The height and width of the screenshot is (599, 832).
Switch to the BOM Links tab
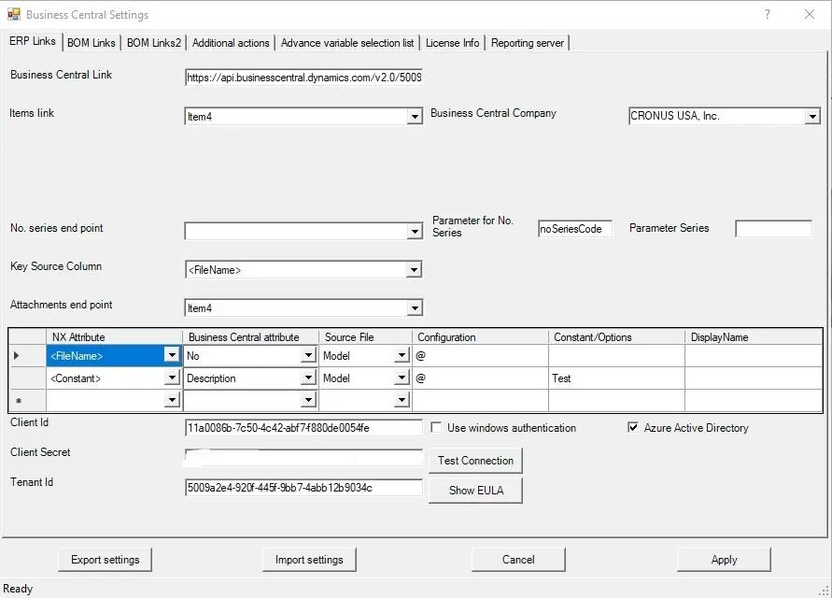pyautogui.click(x=91, y=42)
